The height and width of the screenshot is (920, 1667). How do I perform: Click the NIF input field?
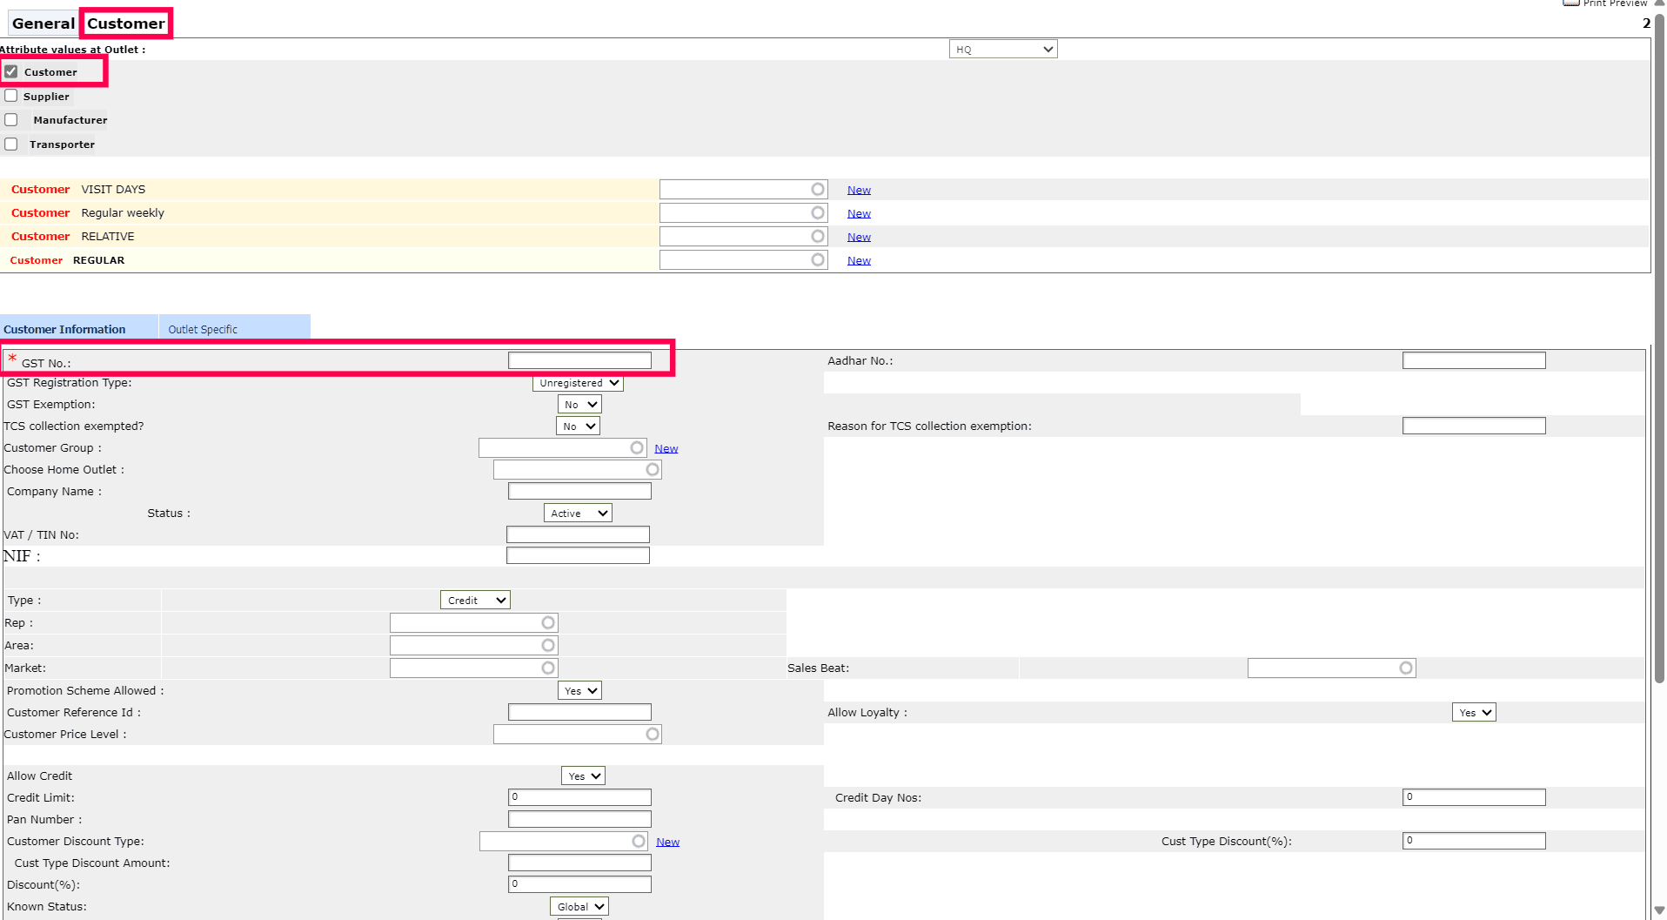(578, 555)
